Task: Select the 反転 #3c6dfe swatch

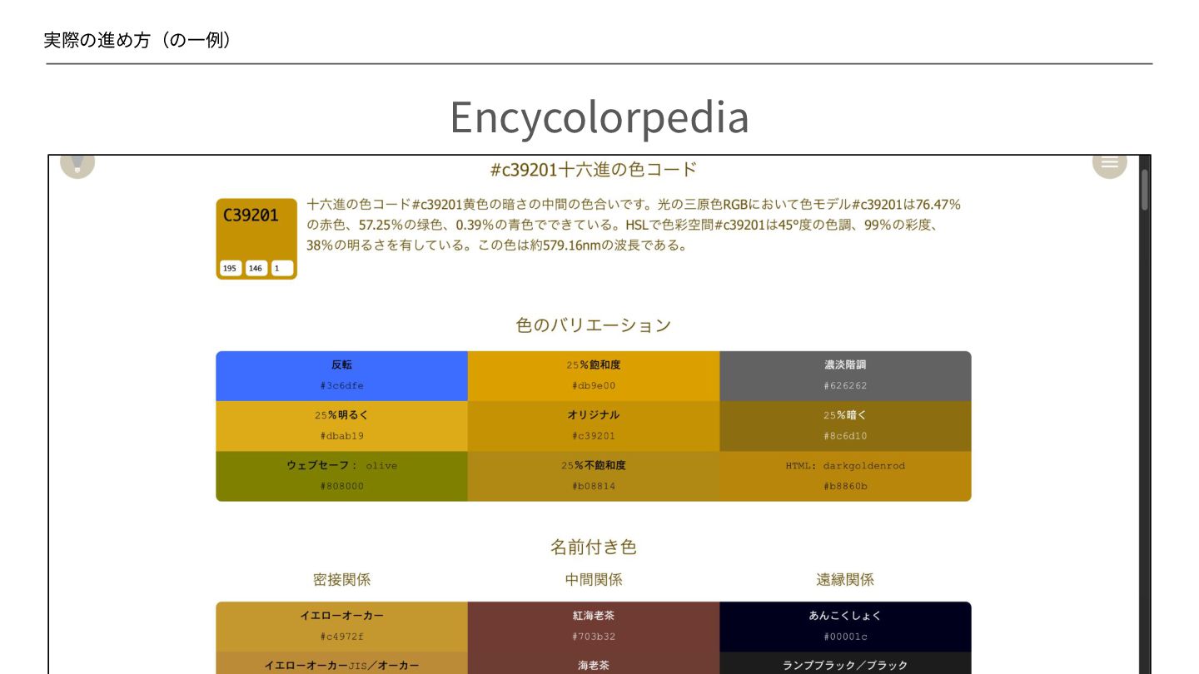Action: 341,376
